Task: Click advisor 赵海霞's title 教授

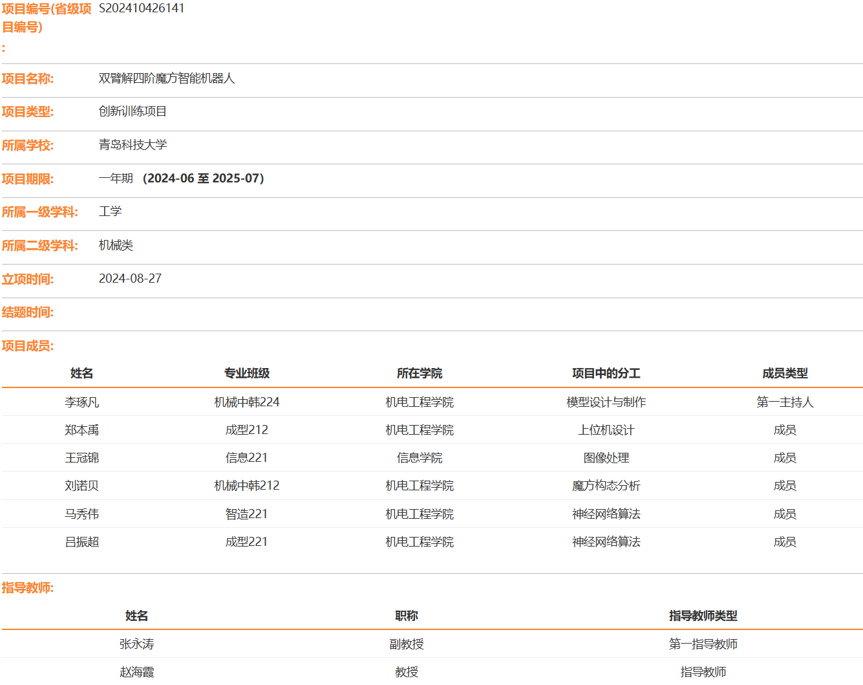Action: [x=407, y=672]
